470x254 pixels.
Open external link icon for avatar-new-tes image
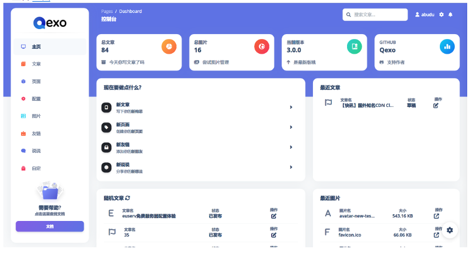pyautogui.click(x=436, y=216)
